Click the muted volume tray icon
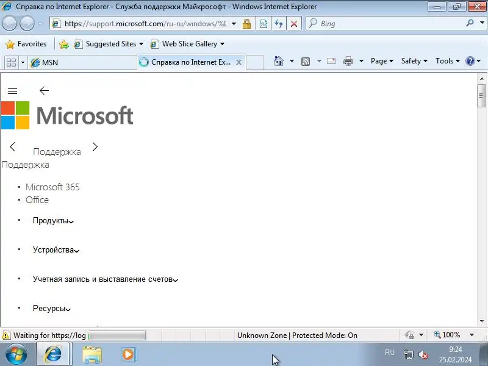 point(423,354)
